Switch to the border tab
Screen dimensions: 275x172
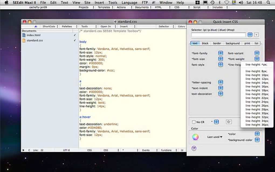click(217, 43)
